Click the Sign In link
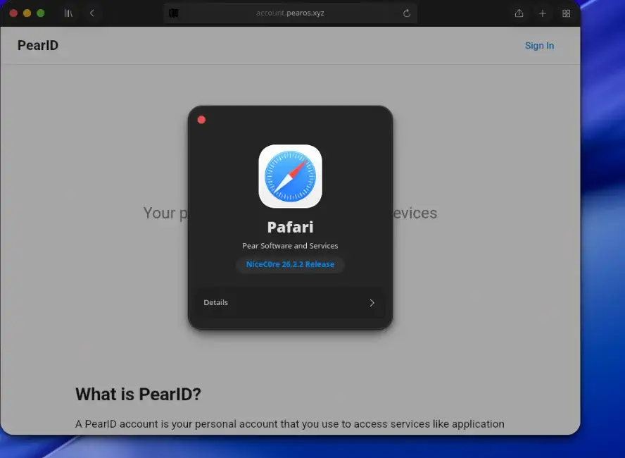 [x=539, y=46]
